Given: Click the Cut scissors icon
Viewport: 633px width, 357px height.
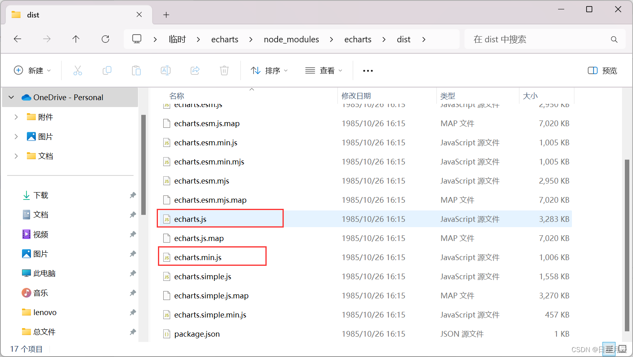Looking at the screenshot, I should click(x=78, y=70).
